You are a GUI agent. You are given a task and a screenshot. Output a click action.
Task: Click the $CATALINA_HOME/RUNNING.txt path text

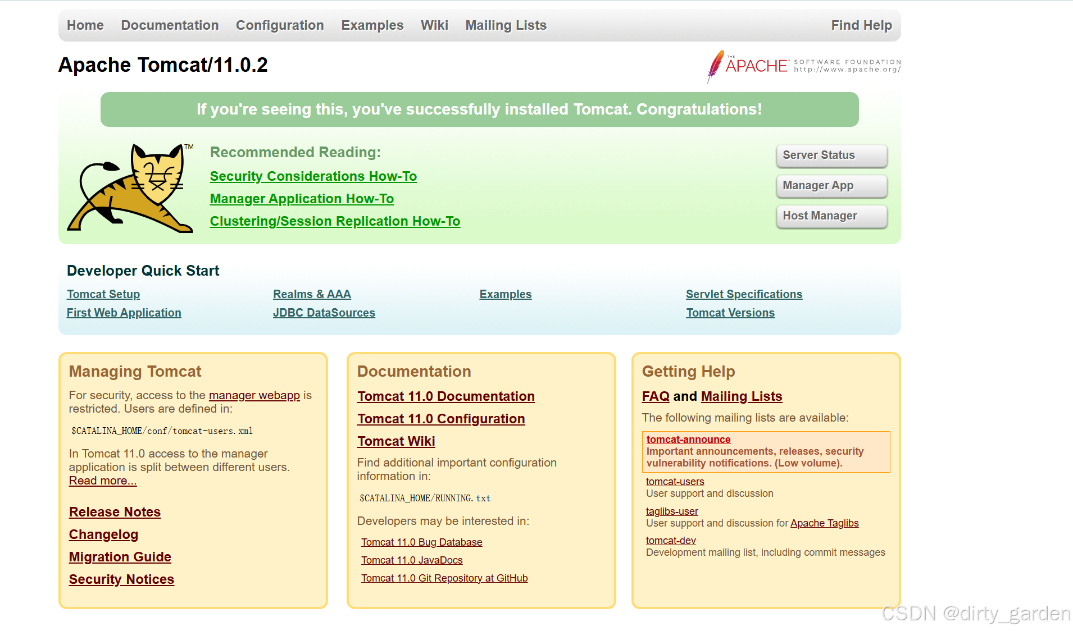[x=425, y=499]
